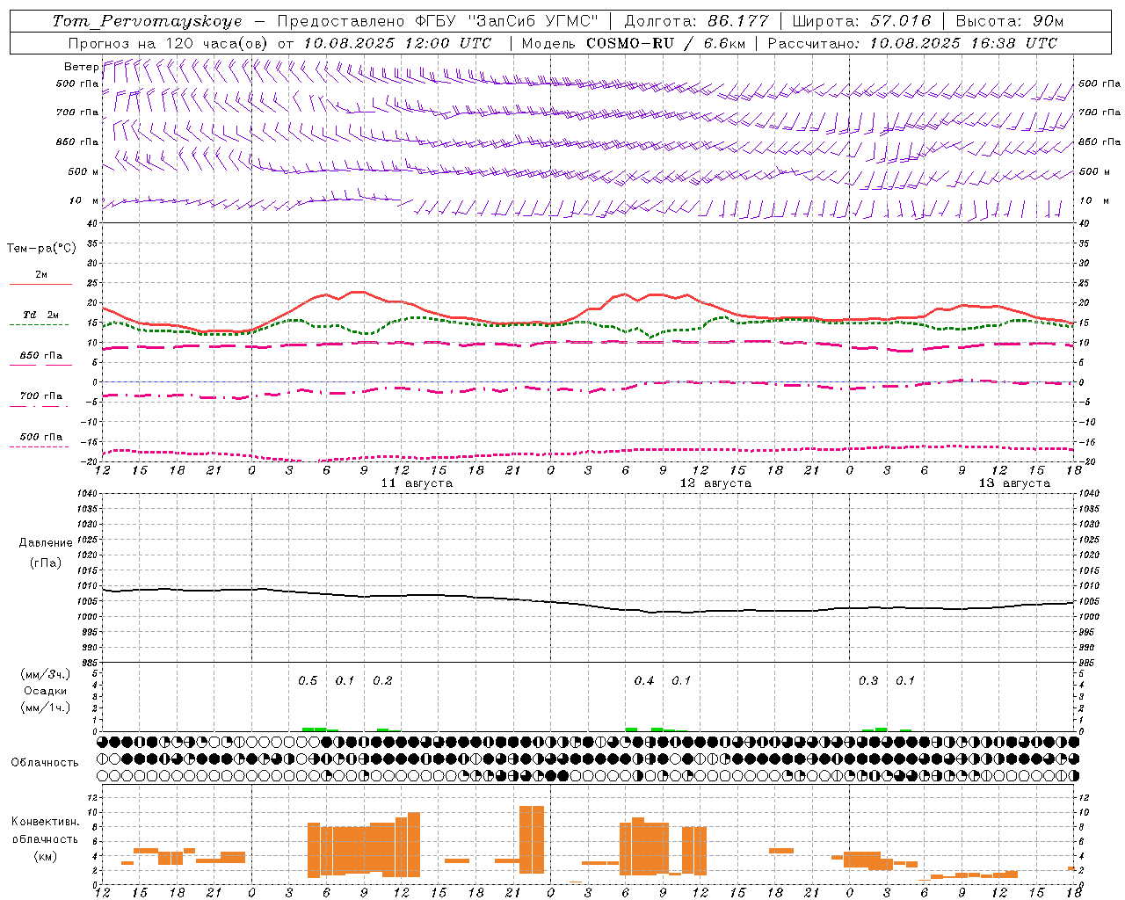The width and height of the screenshot is (1125, 900).
Task: Click the longitude value "Долгота: 86.177"
Action: tap(696, 21)
